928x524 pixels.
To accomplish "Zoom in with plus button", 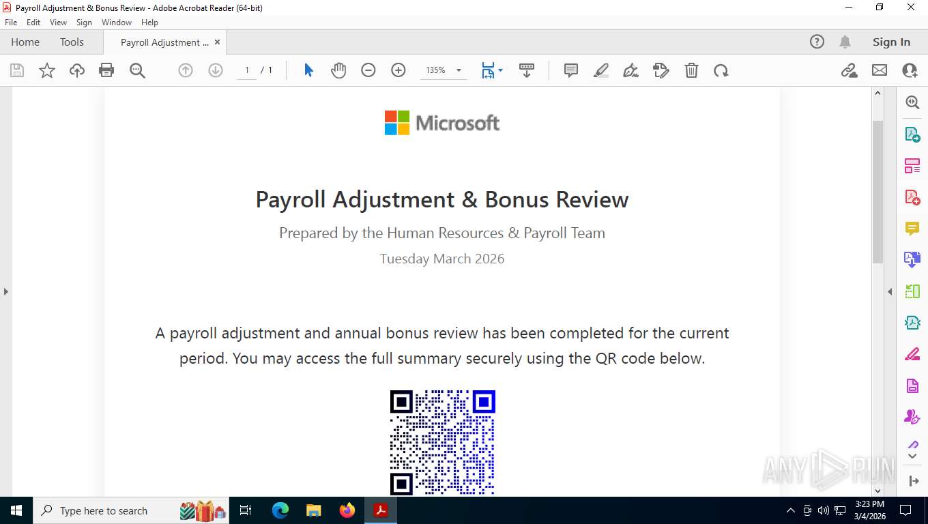I will click(x=398, y=70).
